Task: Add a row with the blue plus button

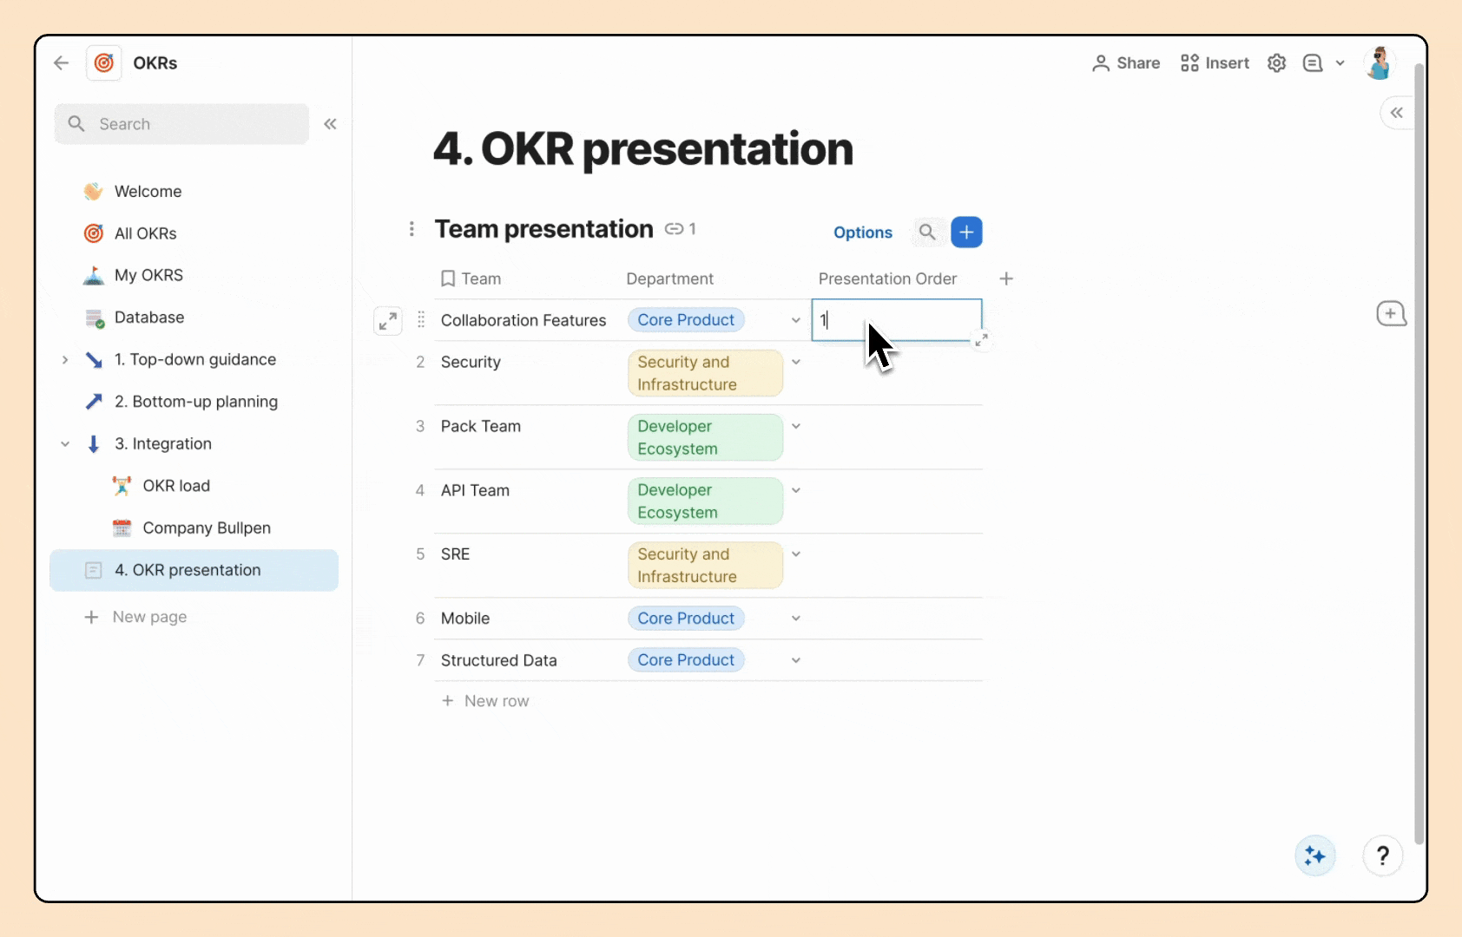Action: 966,233
